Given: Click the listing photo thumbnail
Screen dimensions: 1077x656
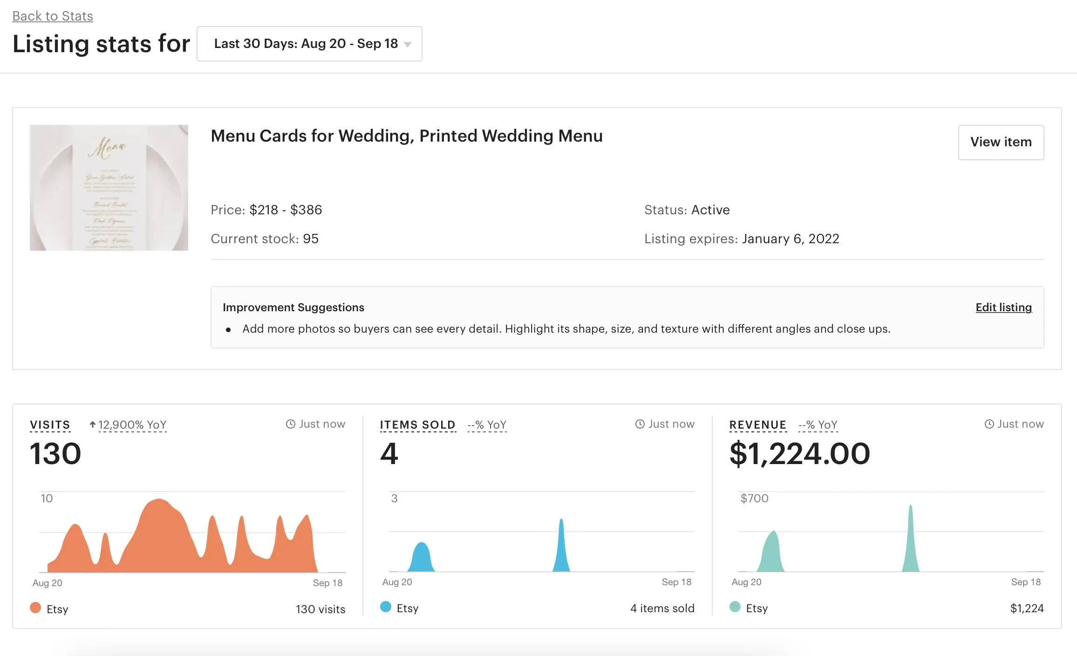Looking at the screenshot, I should click(x=109, y=188).
